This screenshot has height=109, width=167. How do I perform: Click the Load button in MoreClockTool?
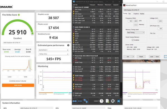coord(152,57)
